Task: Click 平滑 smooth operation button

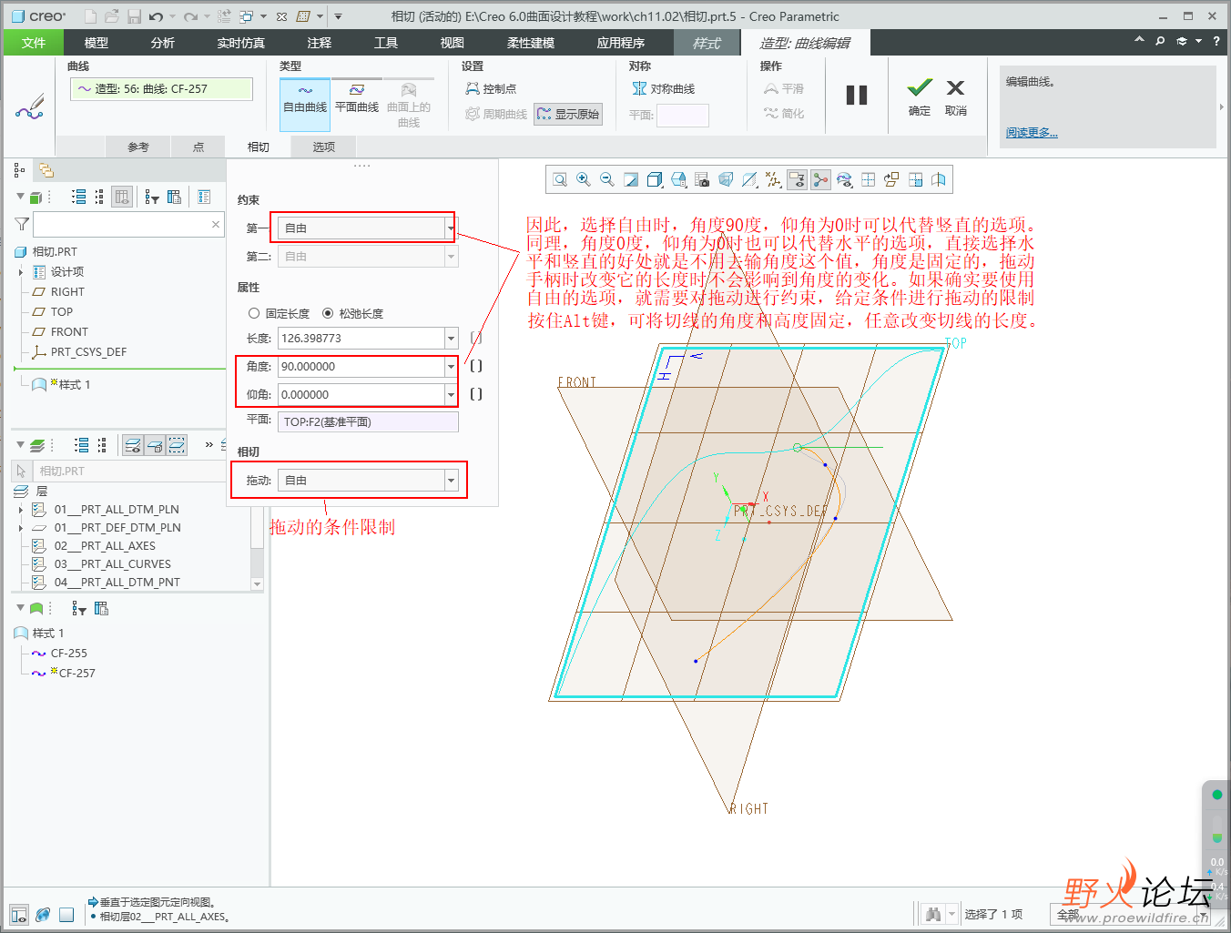Action: click(x=784, y=88)
